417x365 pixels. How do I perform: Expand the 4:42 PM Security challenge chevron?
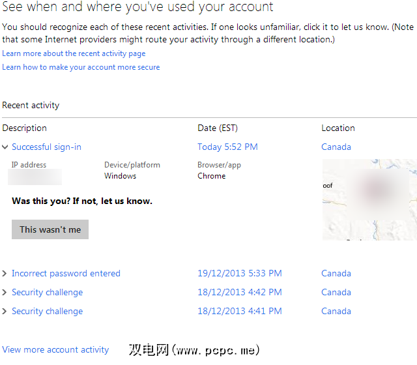tap(5, 293)
